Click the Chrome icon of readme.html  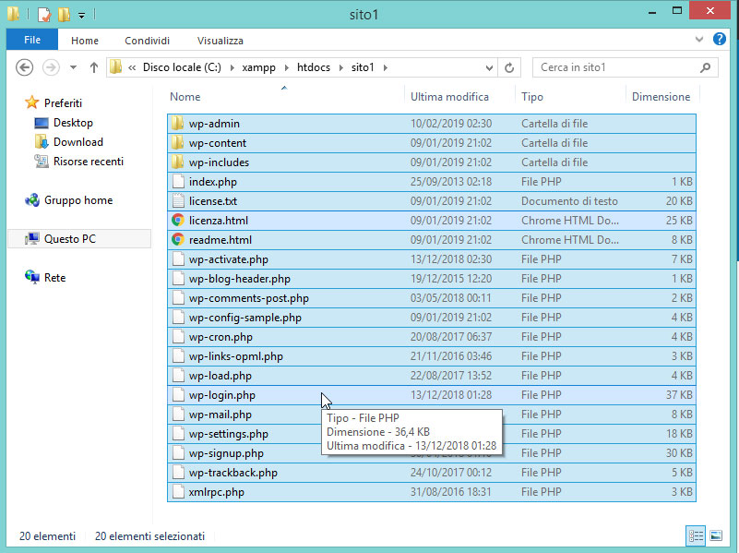pos(178,239)
